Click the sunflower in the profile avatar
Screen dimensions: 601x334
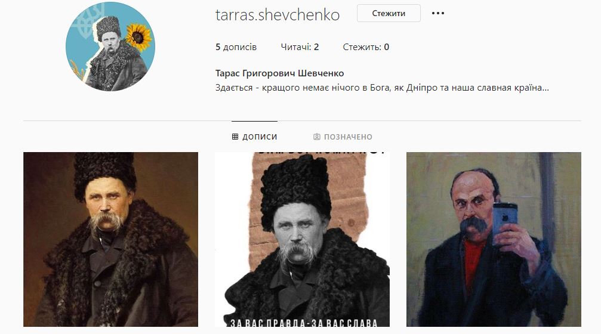[x=138, y=37]
